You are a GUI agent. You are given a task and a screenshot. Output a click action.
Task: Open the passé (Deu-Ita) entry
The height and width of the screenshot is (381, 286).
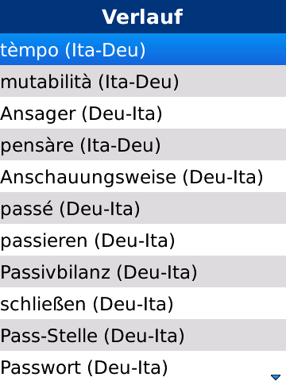click(143, 208)
